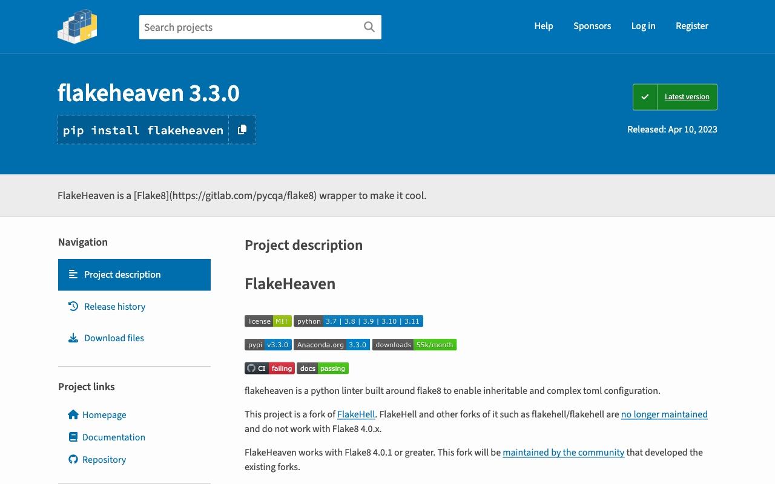The image size is (775, 484).
Task: Click the Latest version button
Action: [675, 97]
